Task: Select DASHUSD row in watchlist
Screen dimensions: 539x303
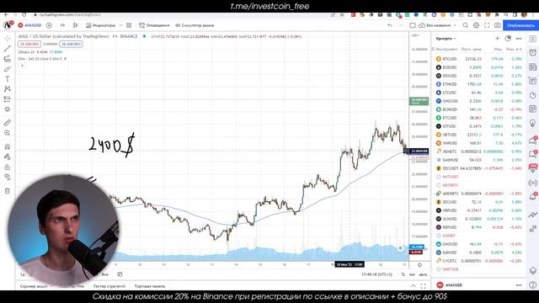Action: pyautogui.click(x=479, y=160)
